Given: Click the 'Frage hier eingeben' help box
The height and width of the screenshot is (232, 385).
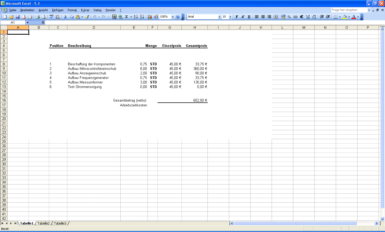Looking at the screenshot, I should coord(349,10).
